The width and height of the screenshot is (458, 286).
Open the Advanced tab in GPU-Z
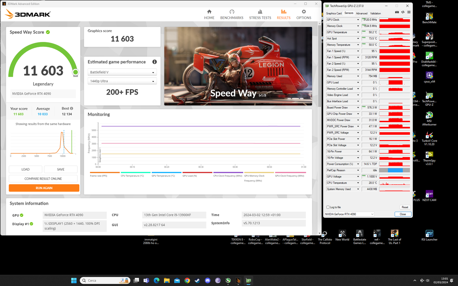pos(361,13)
